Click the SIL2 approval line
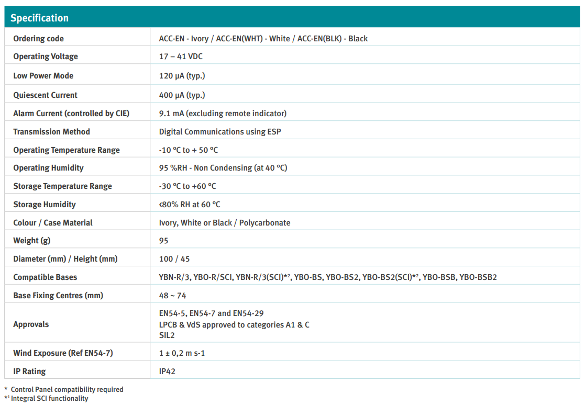Image resolution: width=585 pixels, height=406 pixels. 167,335
